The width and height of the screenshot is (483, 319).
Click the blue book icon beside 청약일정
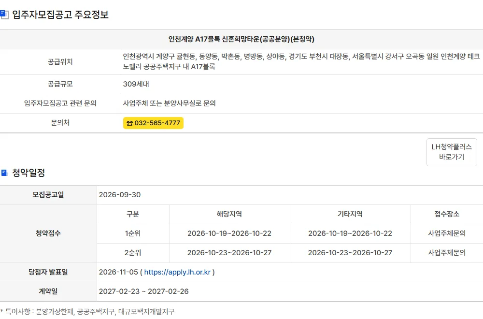tap(4, 173)
